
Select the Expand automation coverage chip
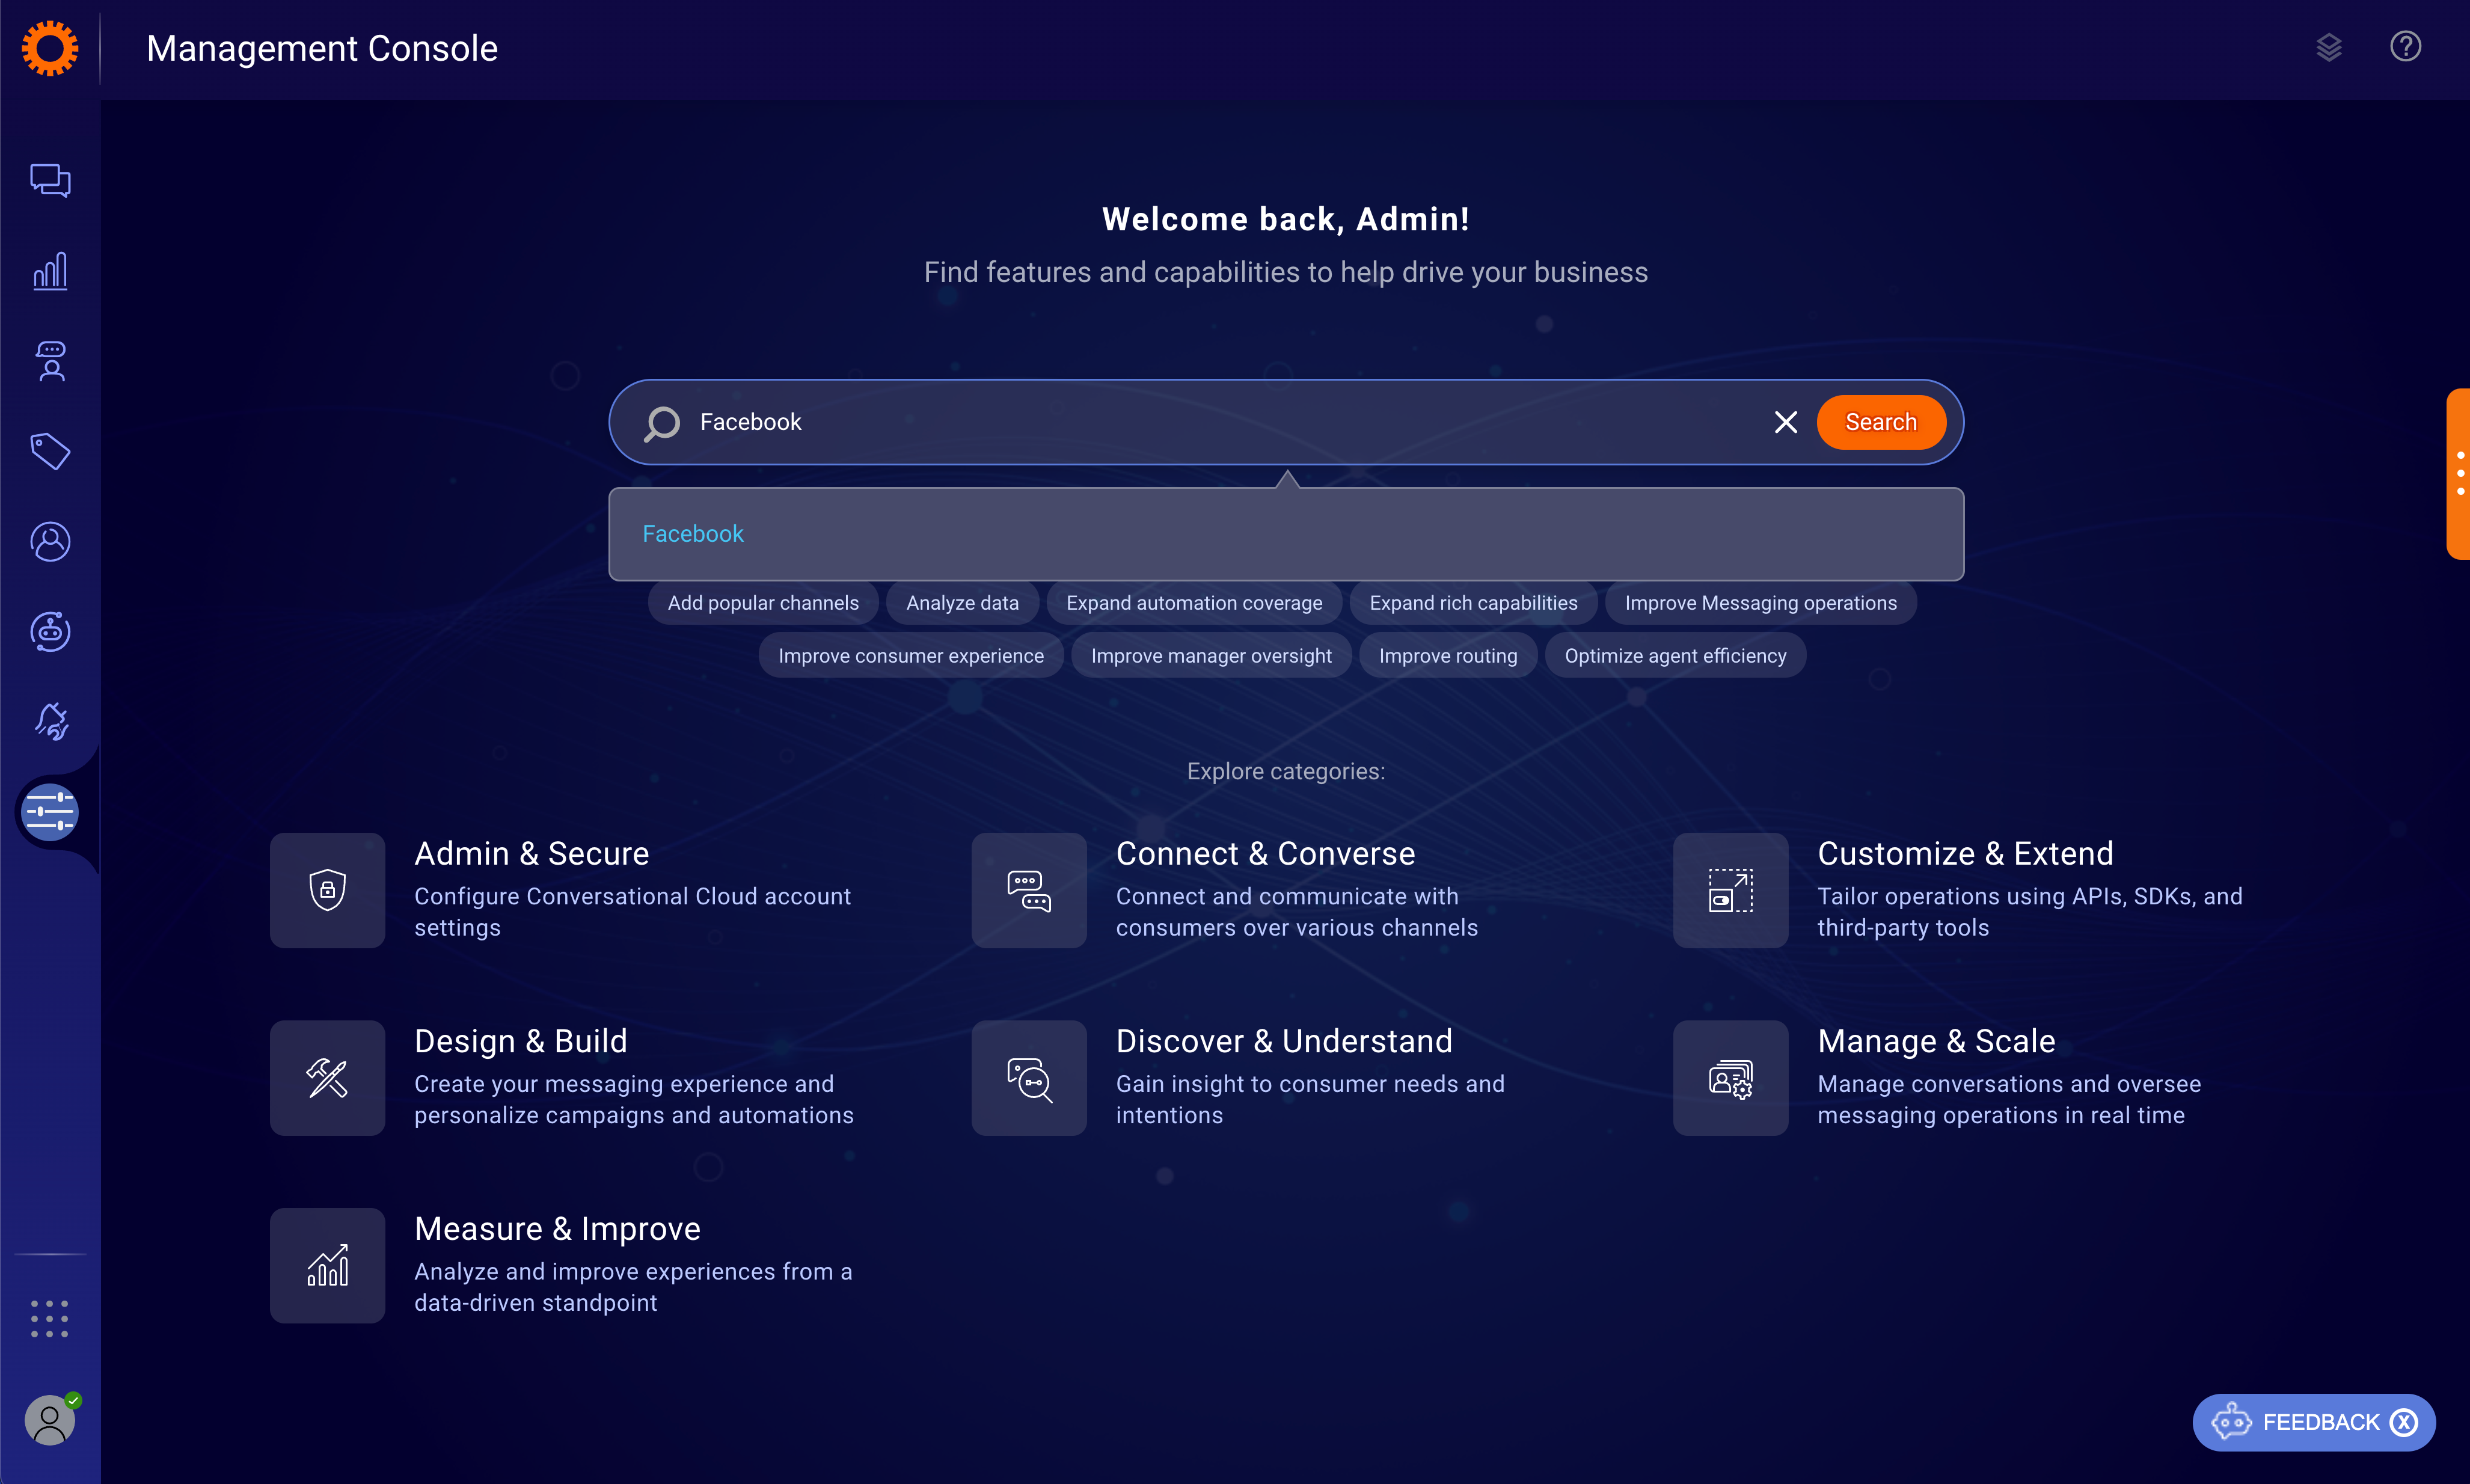[1194, 603]
